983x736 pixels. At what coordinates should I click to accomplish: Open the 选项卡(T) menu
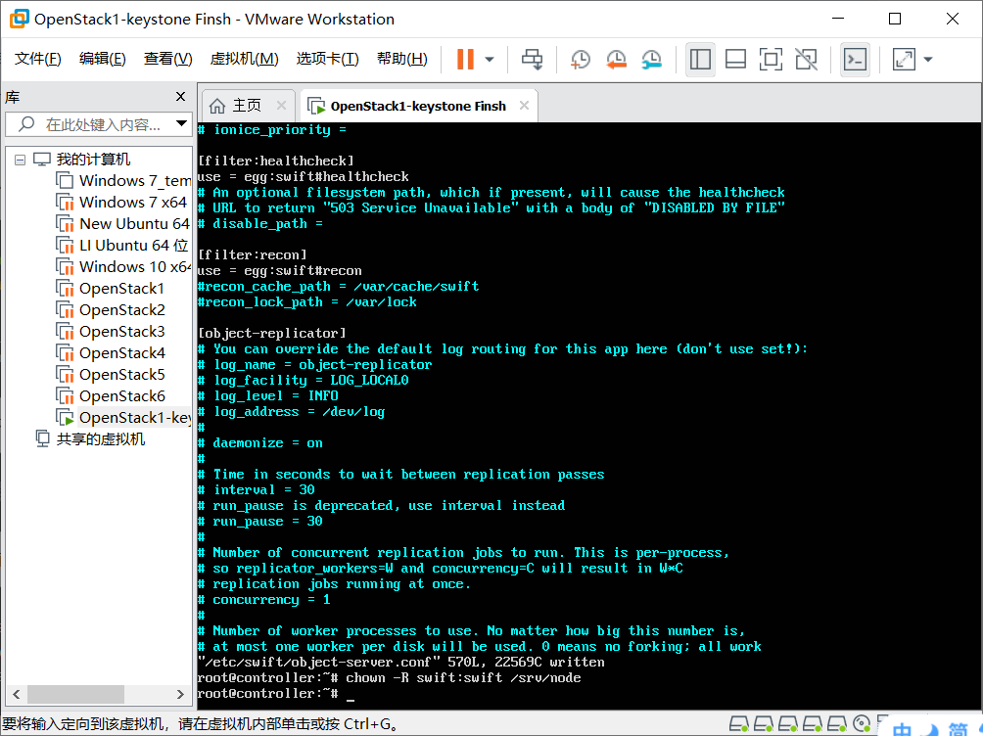327,59
